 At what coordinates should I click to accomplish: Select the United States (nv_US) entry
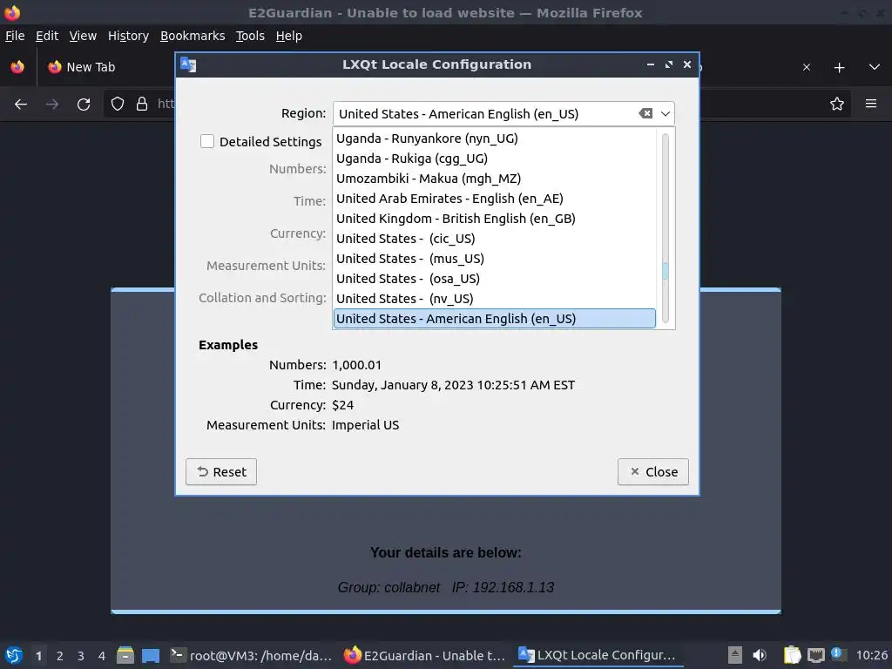point(494,298)
